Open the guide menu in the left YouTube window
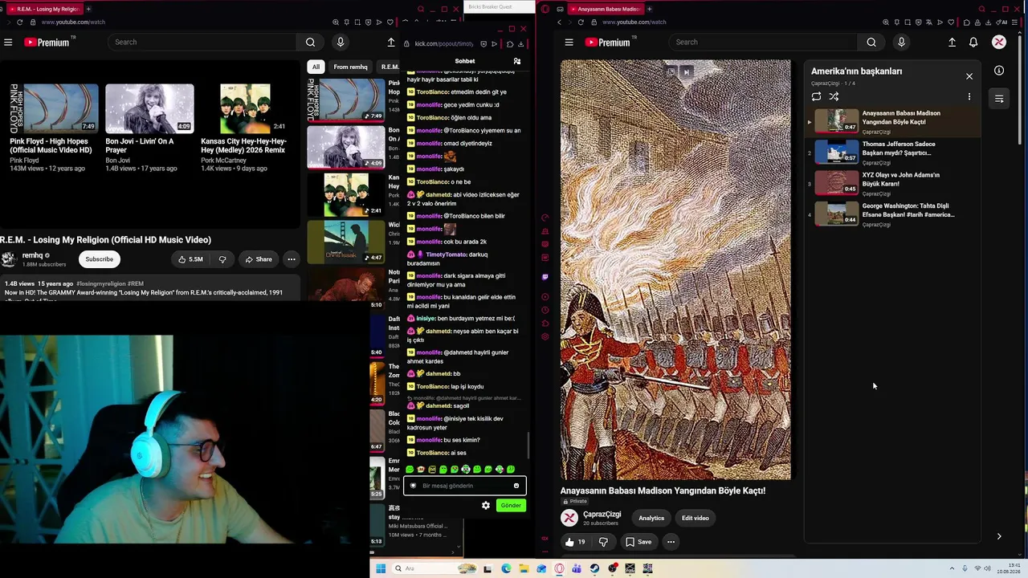Image resolution: width=1028 pixels, height=578 pixels. [8, 42]
